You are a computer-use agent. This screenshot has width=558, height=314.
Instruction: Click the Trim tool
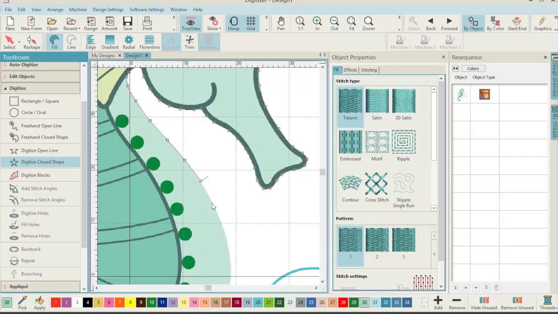tap(189, 43)
